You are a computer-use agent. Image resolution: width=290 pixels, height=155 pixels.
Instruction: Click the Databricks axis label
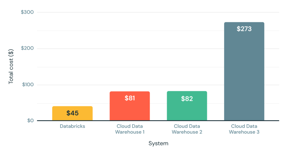[72, 126]
